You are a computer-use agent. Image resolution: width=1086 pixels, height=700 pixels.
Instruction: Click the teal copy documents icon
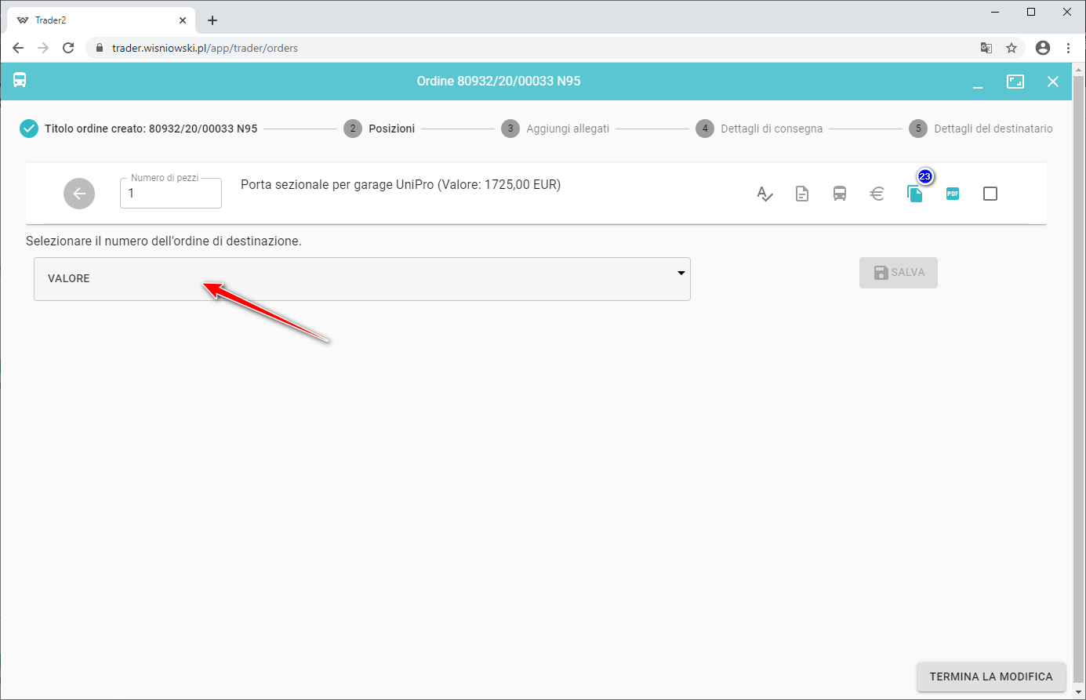click(x=914, y=194)
